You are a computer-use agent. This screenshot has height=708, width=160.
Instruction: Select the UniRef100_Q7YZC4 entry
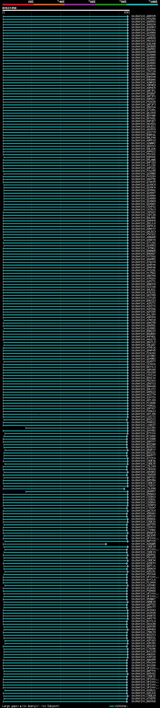click(x=143, y=458)
